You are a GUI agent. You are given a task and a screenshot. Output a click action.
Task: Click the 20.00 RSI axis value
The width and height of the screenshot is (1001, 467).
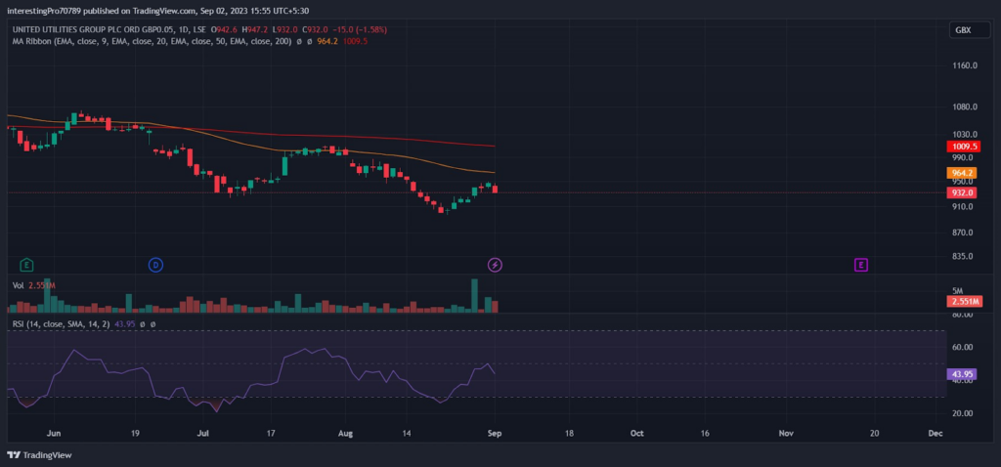[963, 413]
